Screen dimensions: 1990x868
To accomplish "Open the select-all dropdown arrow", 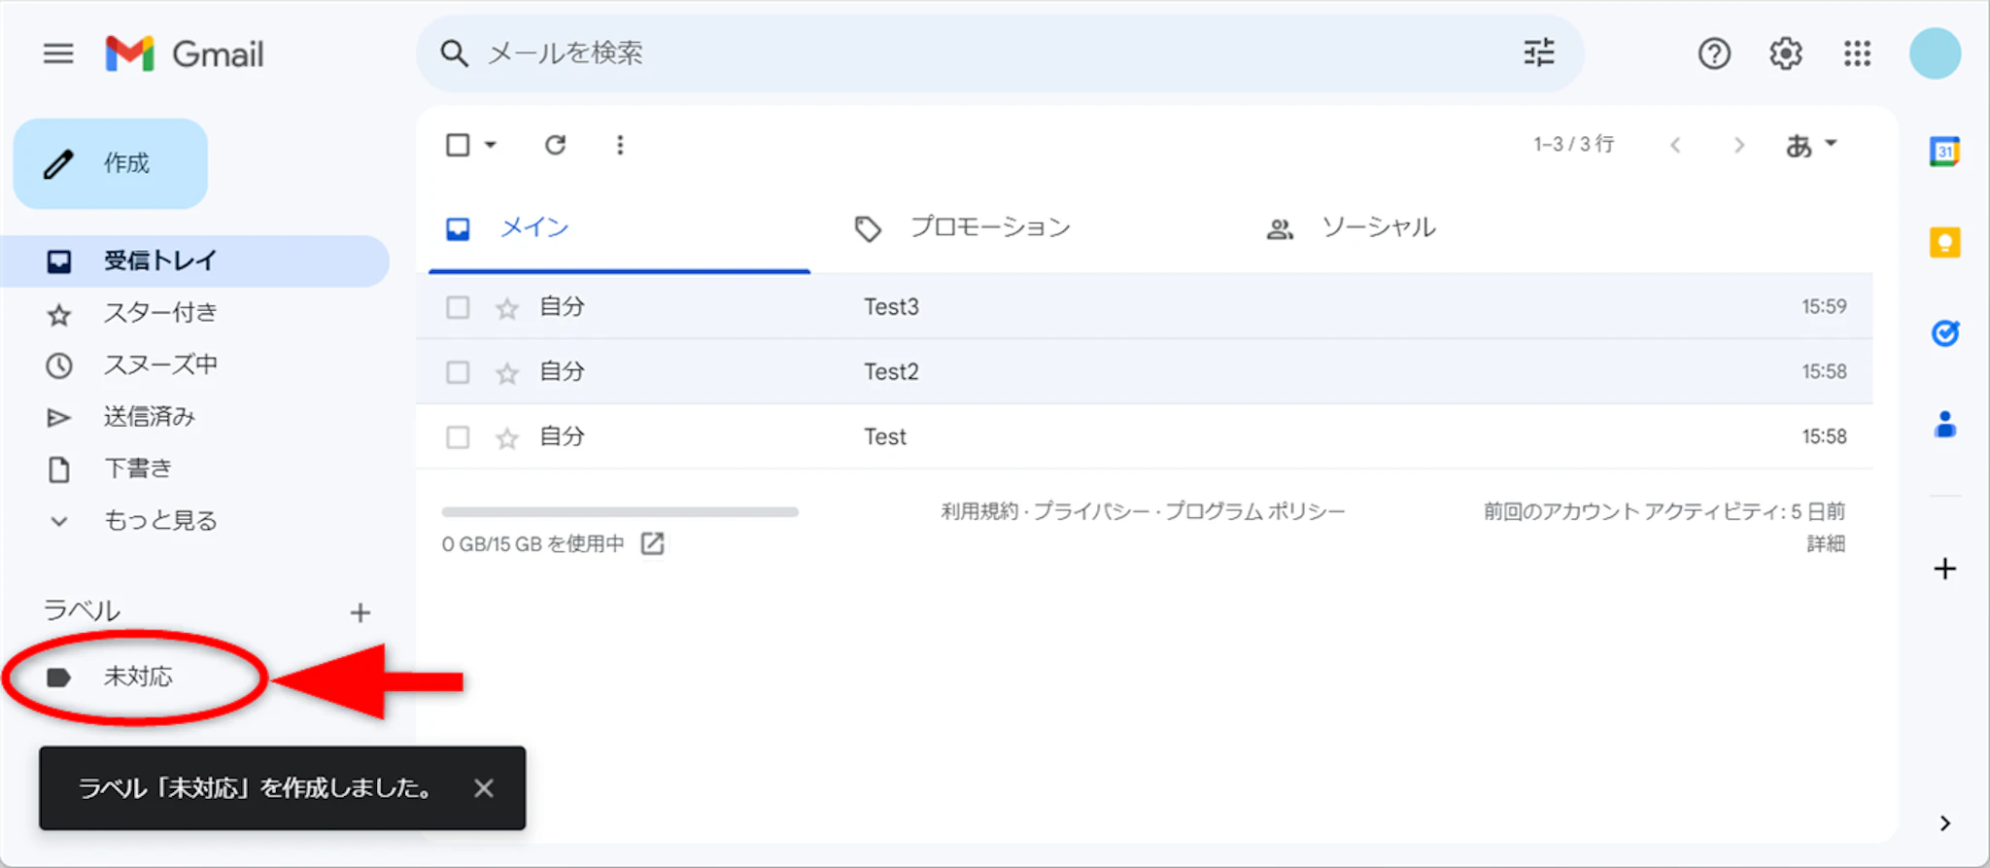I will 491,145.
